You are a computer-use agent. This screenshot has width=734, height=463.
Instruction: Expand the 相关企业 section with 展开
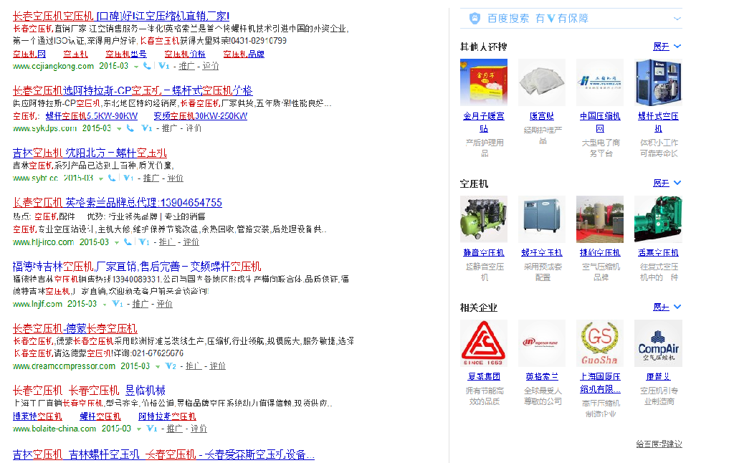667,307
